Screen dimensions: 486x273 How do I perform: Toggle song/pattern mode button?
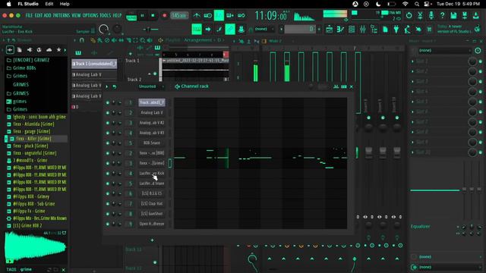pos(131,15)
